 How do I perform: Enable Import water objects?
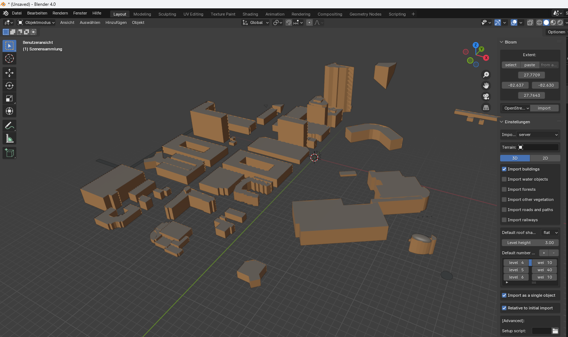click(x=504, y=179)
